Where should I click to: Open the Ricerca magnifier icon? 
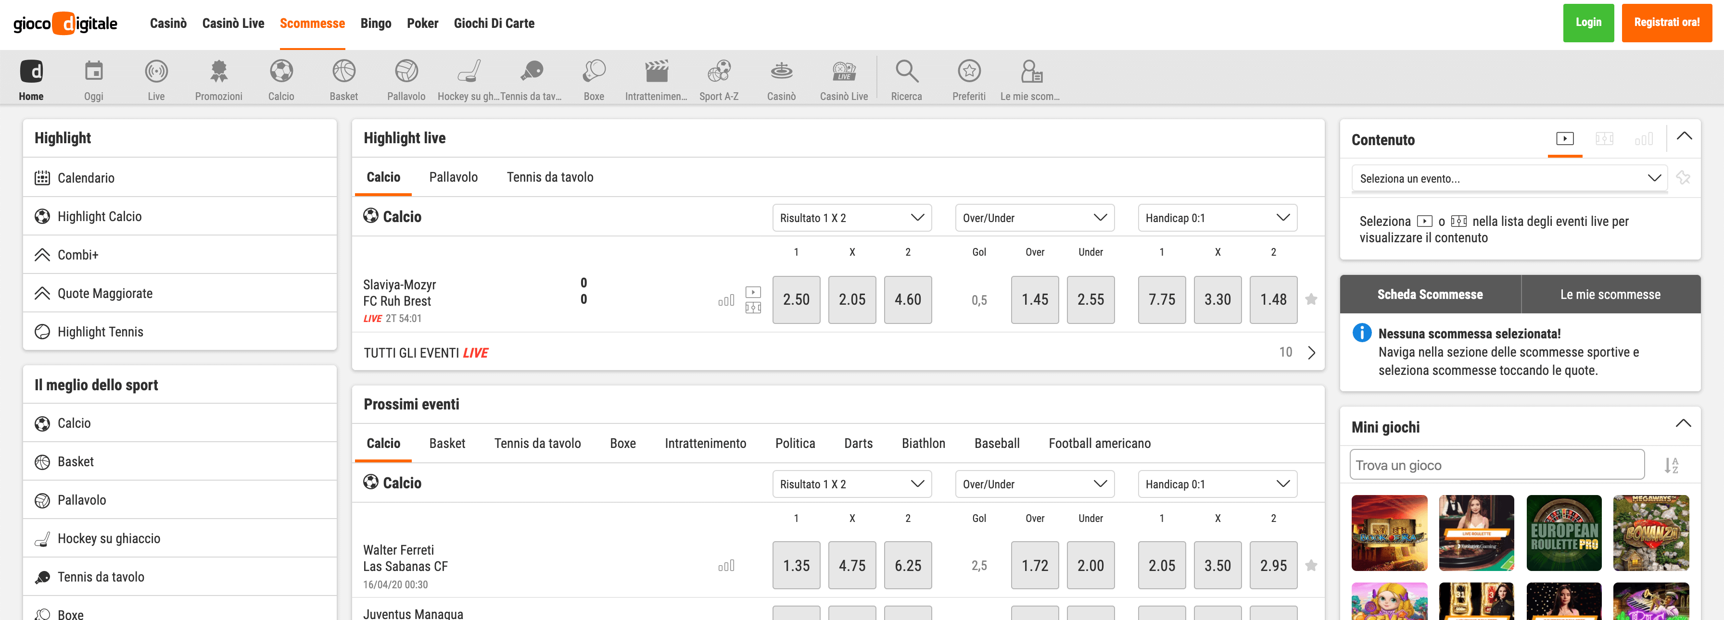pyautogui.click(x=907, y=71)
